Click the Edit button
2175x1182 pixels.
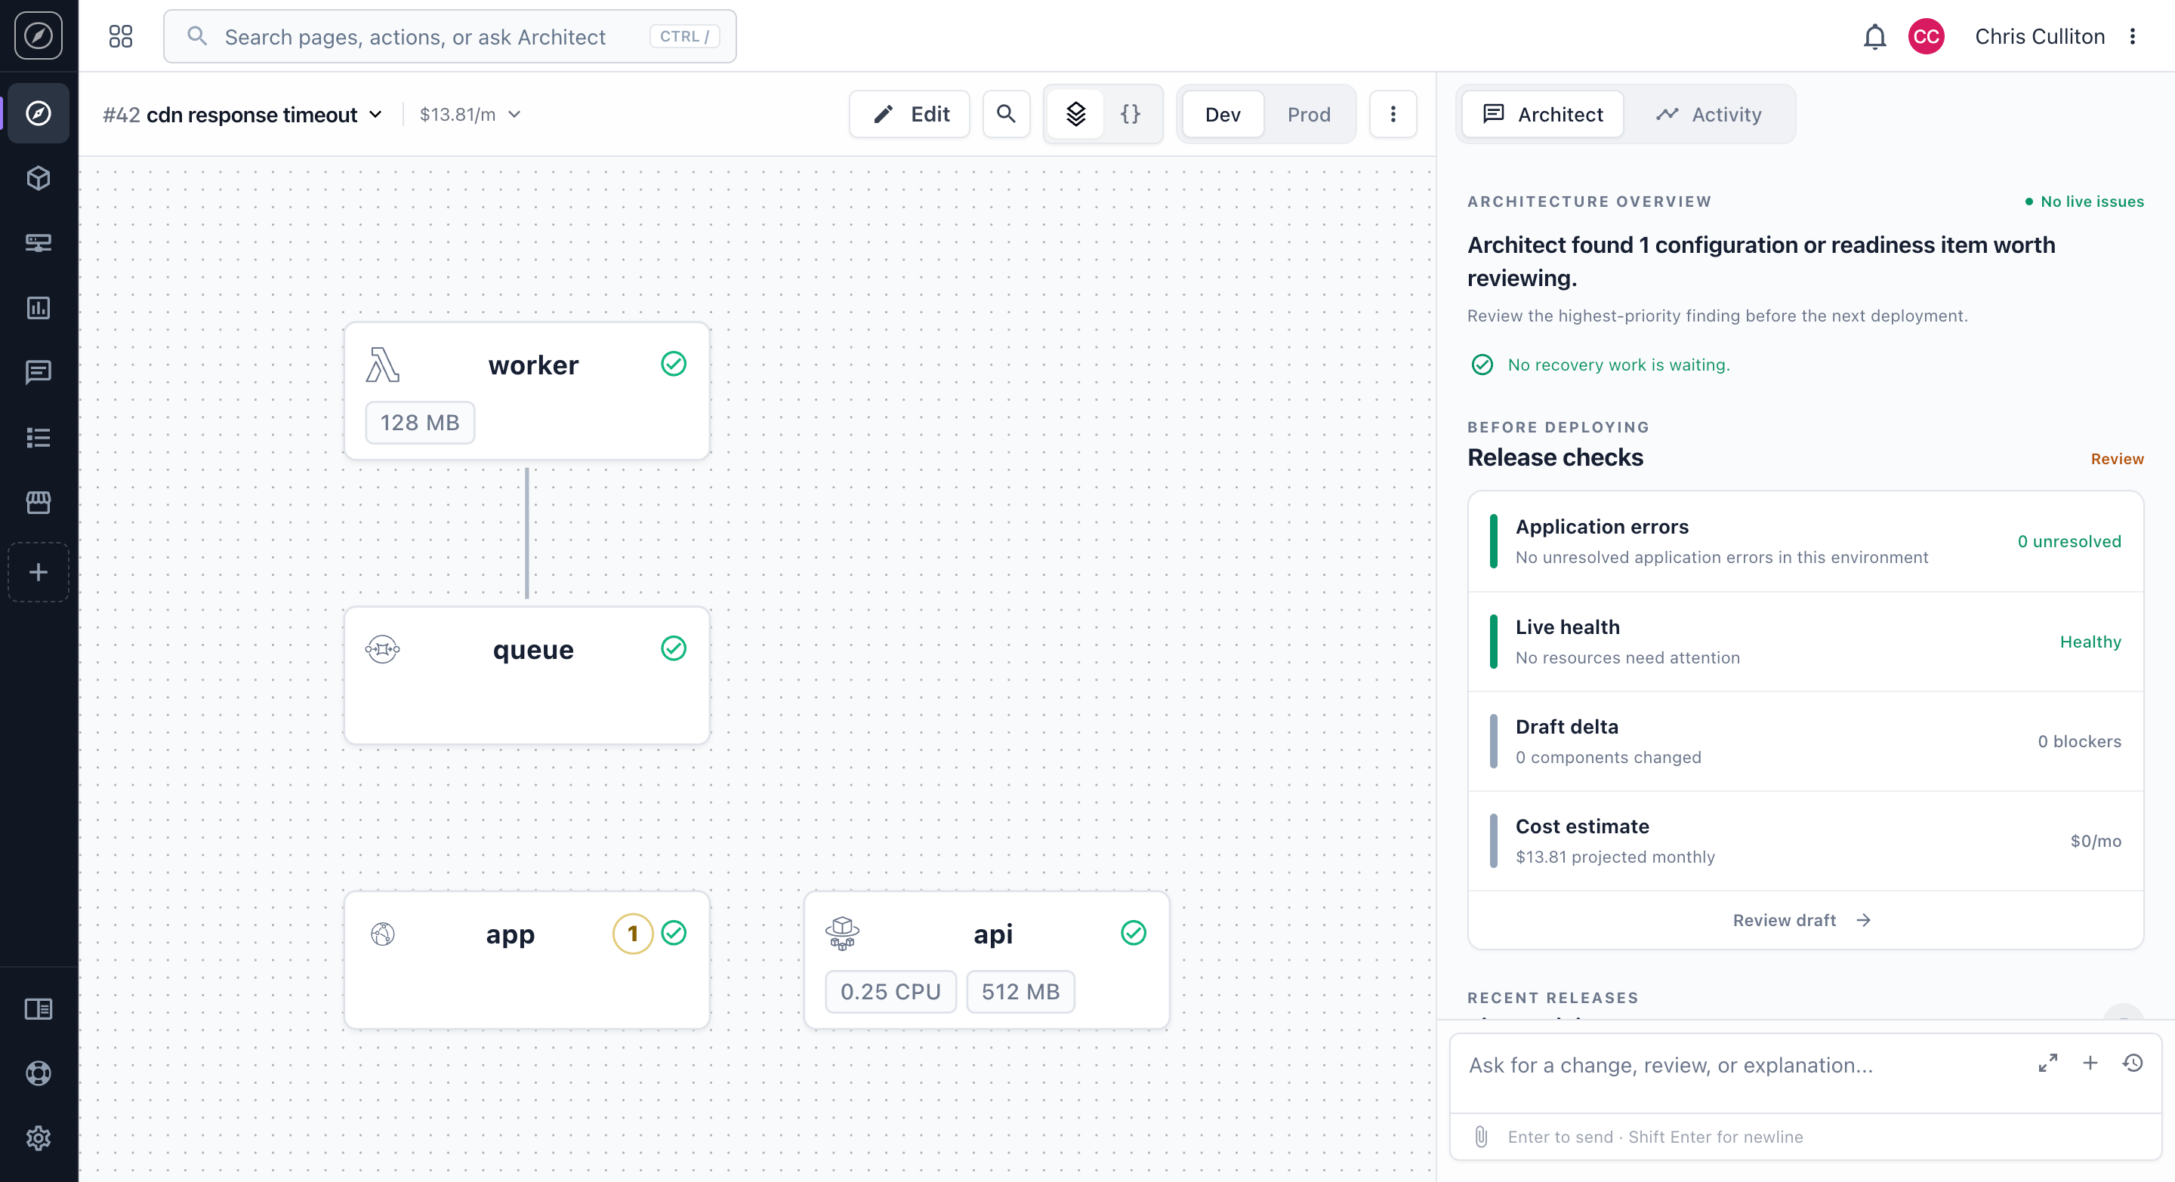909,114
